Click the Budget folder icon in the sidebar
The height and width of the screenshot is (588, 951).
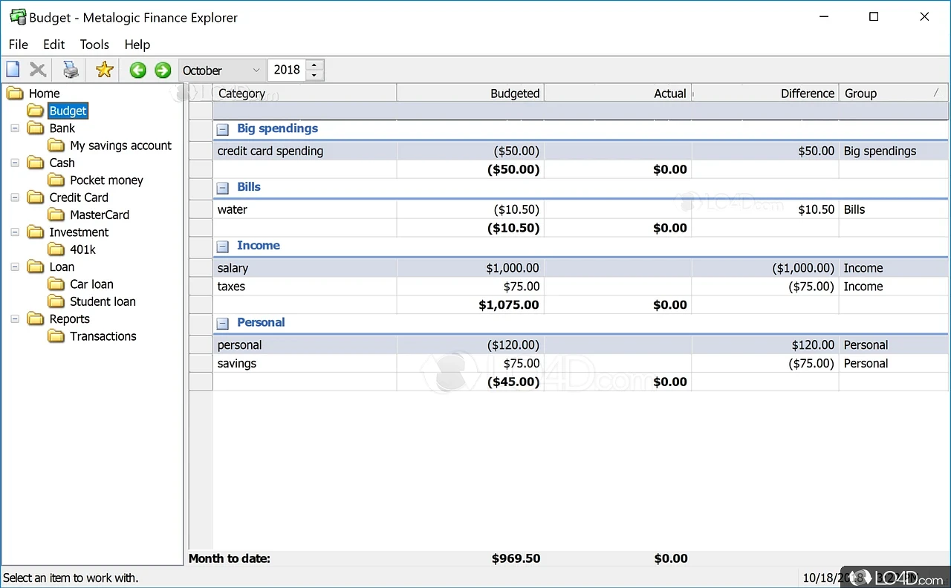[x=35, y=110]
